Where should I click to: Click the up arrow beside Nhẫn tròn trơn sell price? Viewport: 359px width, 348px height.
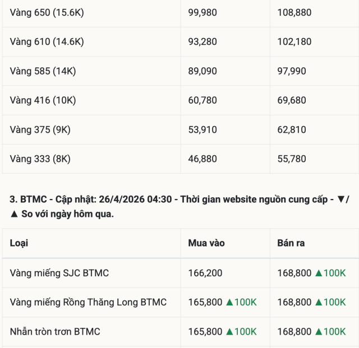coord(319,331)
